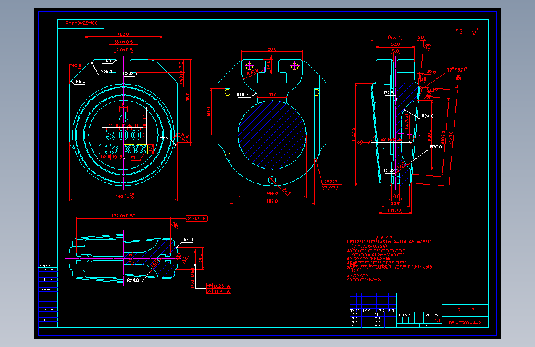Screen dimensions: 535x347
Task: Click the ø89.0 diameter dimension
Action: pyautogui.click(x=272, y=193)
